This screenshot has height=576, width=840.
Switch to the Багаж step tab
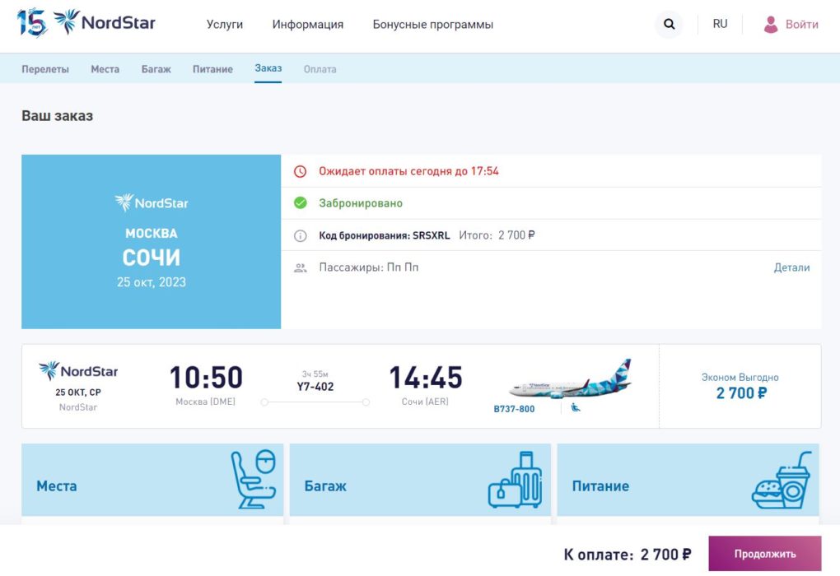click(x=156, y=69)
